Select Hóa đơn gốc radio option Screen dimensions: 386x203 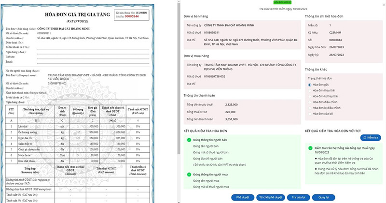click(310, 85)
